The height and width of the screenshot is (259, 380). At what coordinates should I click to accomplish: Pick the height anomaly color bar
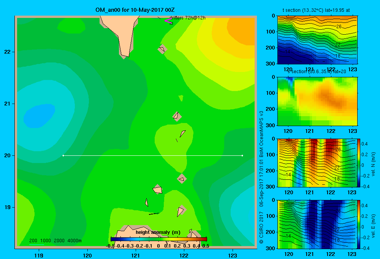click(x=159, y=239)
